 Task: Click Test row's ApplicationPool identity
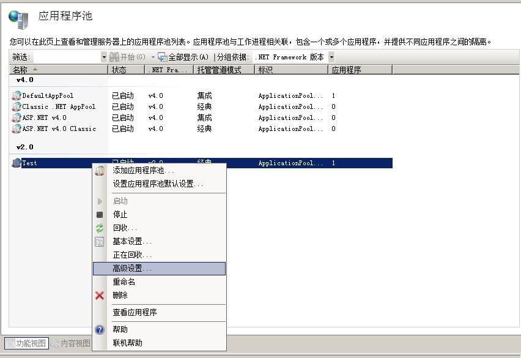pos(290,163)
